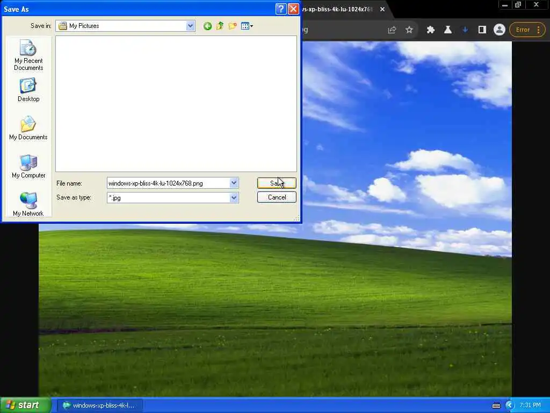Image resolution: width=550 pixels, height=413 pixels.
Task: Select the windows-xp-bliss taskbar button
Action: click(x=100, y=405)
